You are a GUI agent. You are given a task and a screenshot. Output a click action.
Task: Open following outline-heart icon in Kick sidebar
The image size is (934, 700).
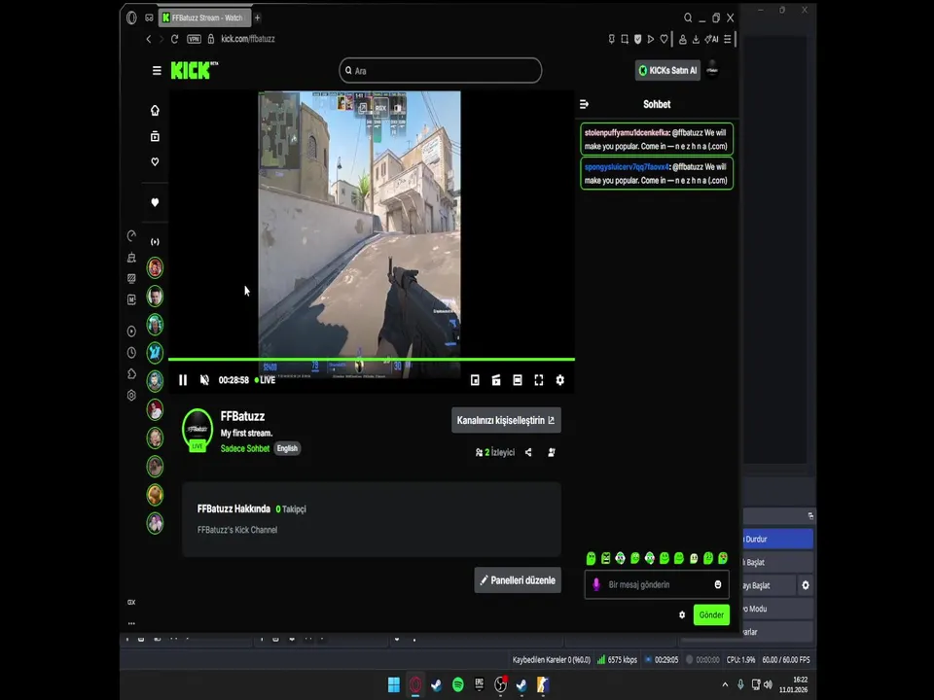click(x=155, y=161)
